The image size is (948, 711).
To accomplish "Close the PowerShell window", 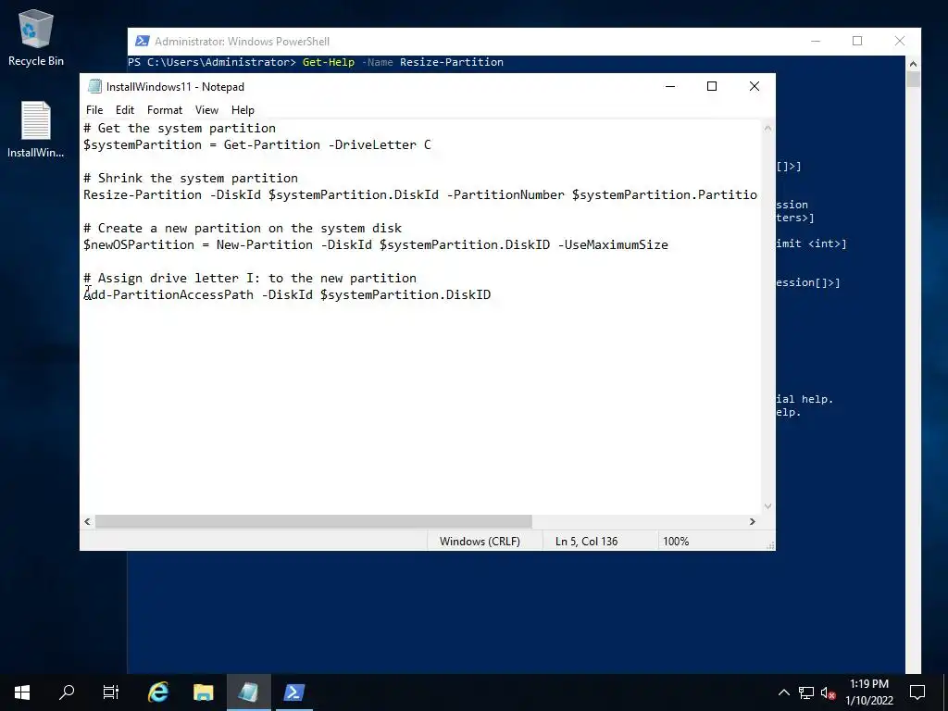I will [900, 41].
